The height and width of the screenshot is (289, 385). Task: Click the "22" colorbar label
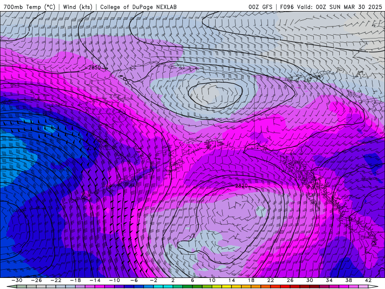(270, 280)
